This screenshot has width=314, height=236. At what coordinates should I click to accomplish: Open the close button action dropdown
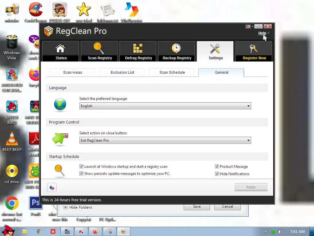tap(165, 140)
